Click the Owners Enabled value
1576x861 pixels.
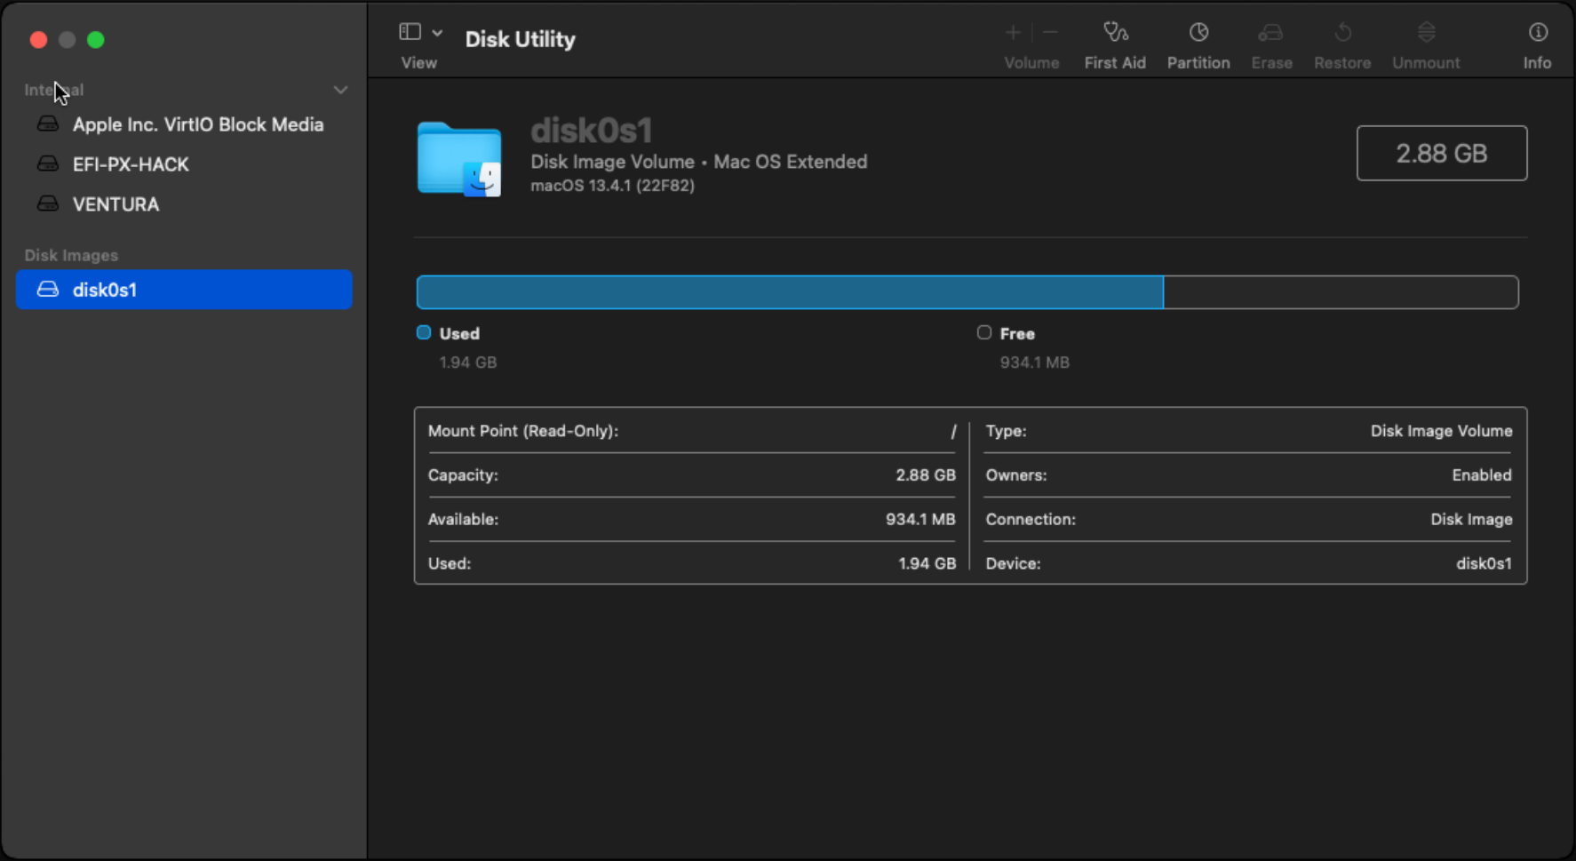click(1482, 475)
